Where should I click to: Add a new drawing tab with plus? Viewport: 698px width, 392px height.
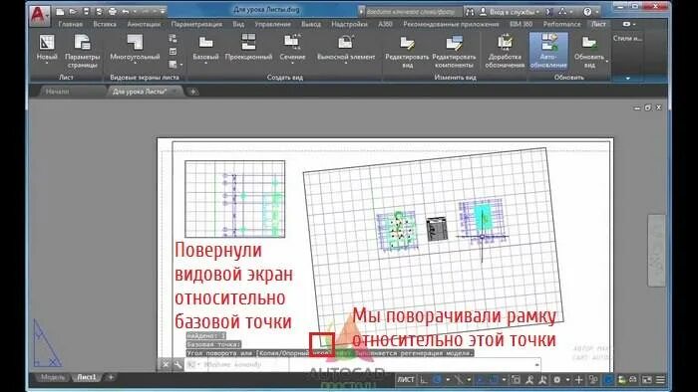[192, 92]
